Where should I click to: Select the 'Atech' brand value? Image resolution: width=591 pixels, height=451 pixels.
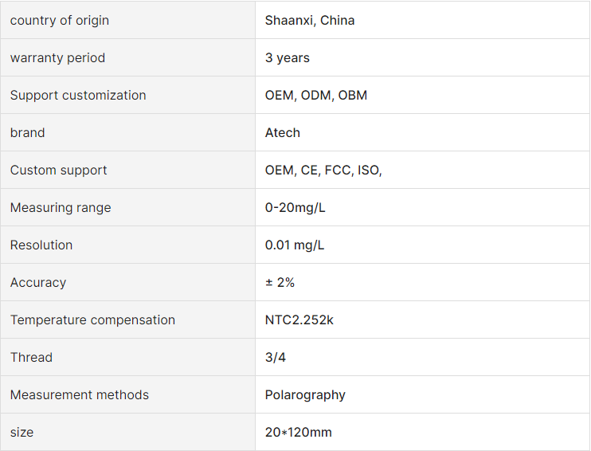coord(282,133)
